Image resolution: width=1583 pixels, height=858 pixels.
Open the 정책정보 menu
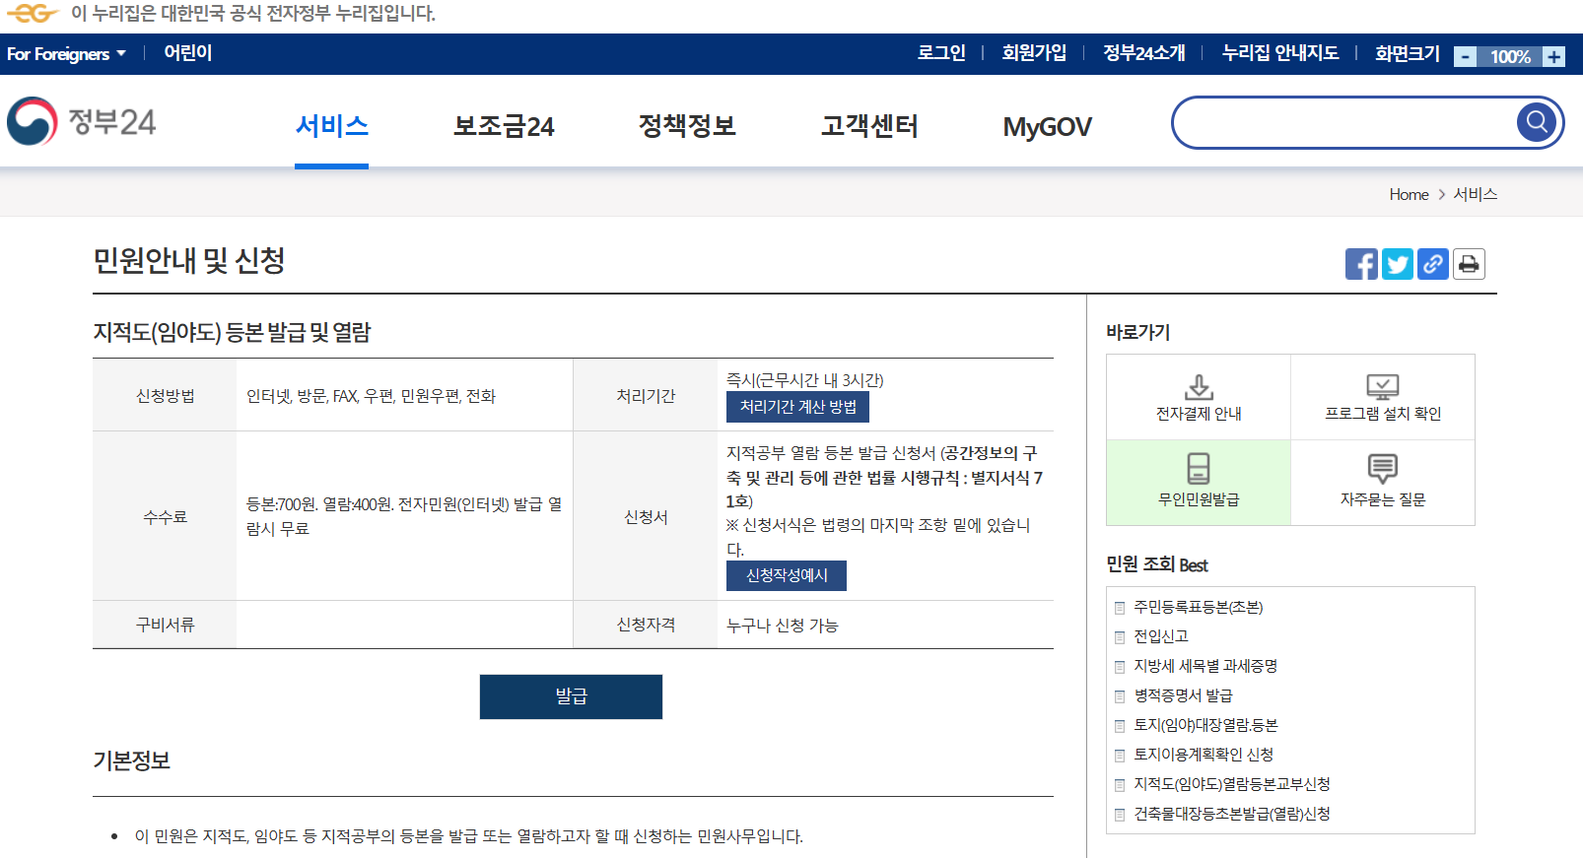687,126
